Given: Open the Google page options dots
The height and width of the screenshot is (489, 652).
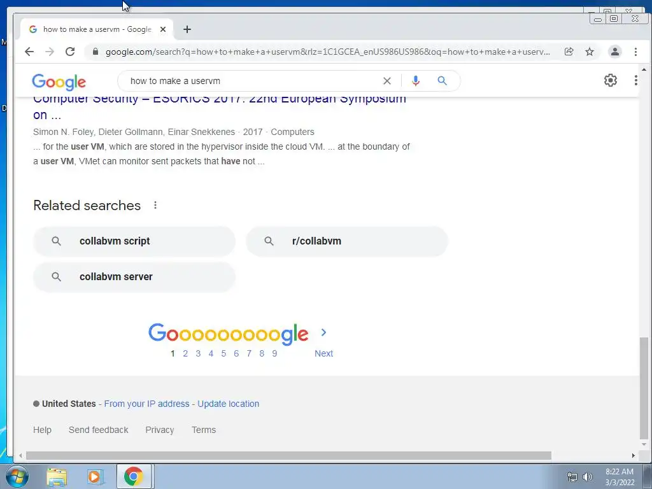Looking at the screenshot, I should click(636, 80).
